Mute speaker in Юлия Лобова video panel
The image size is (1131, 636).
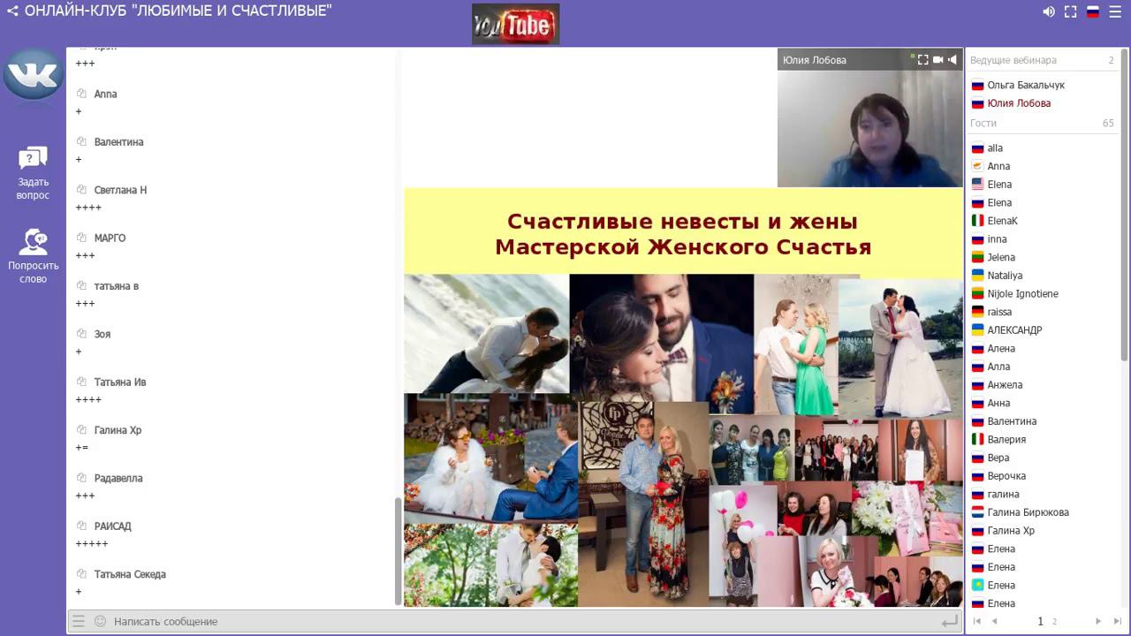tap(953, 60)
